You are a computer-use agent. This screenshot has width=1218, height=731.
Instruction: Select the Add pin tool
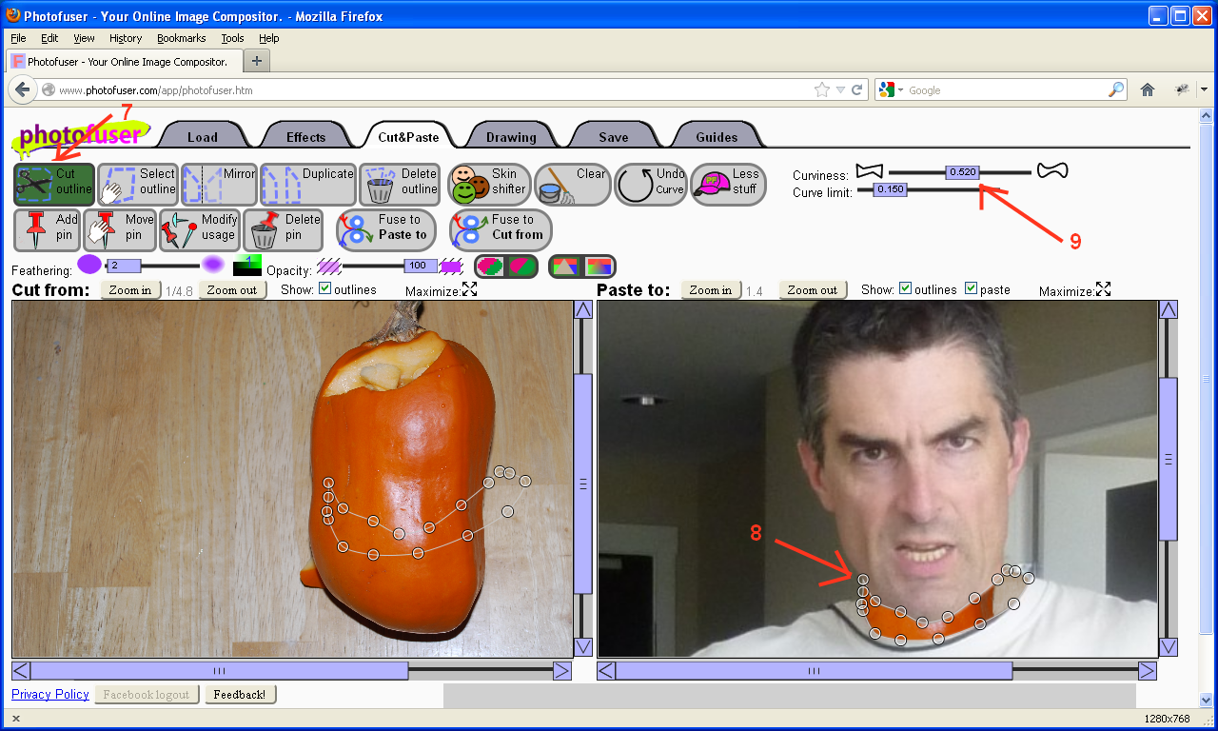tap(48, 229)
